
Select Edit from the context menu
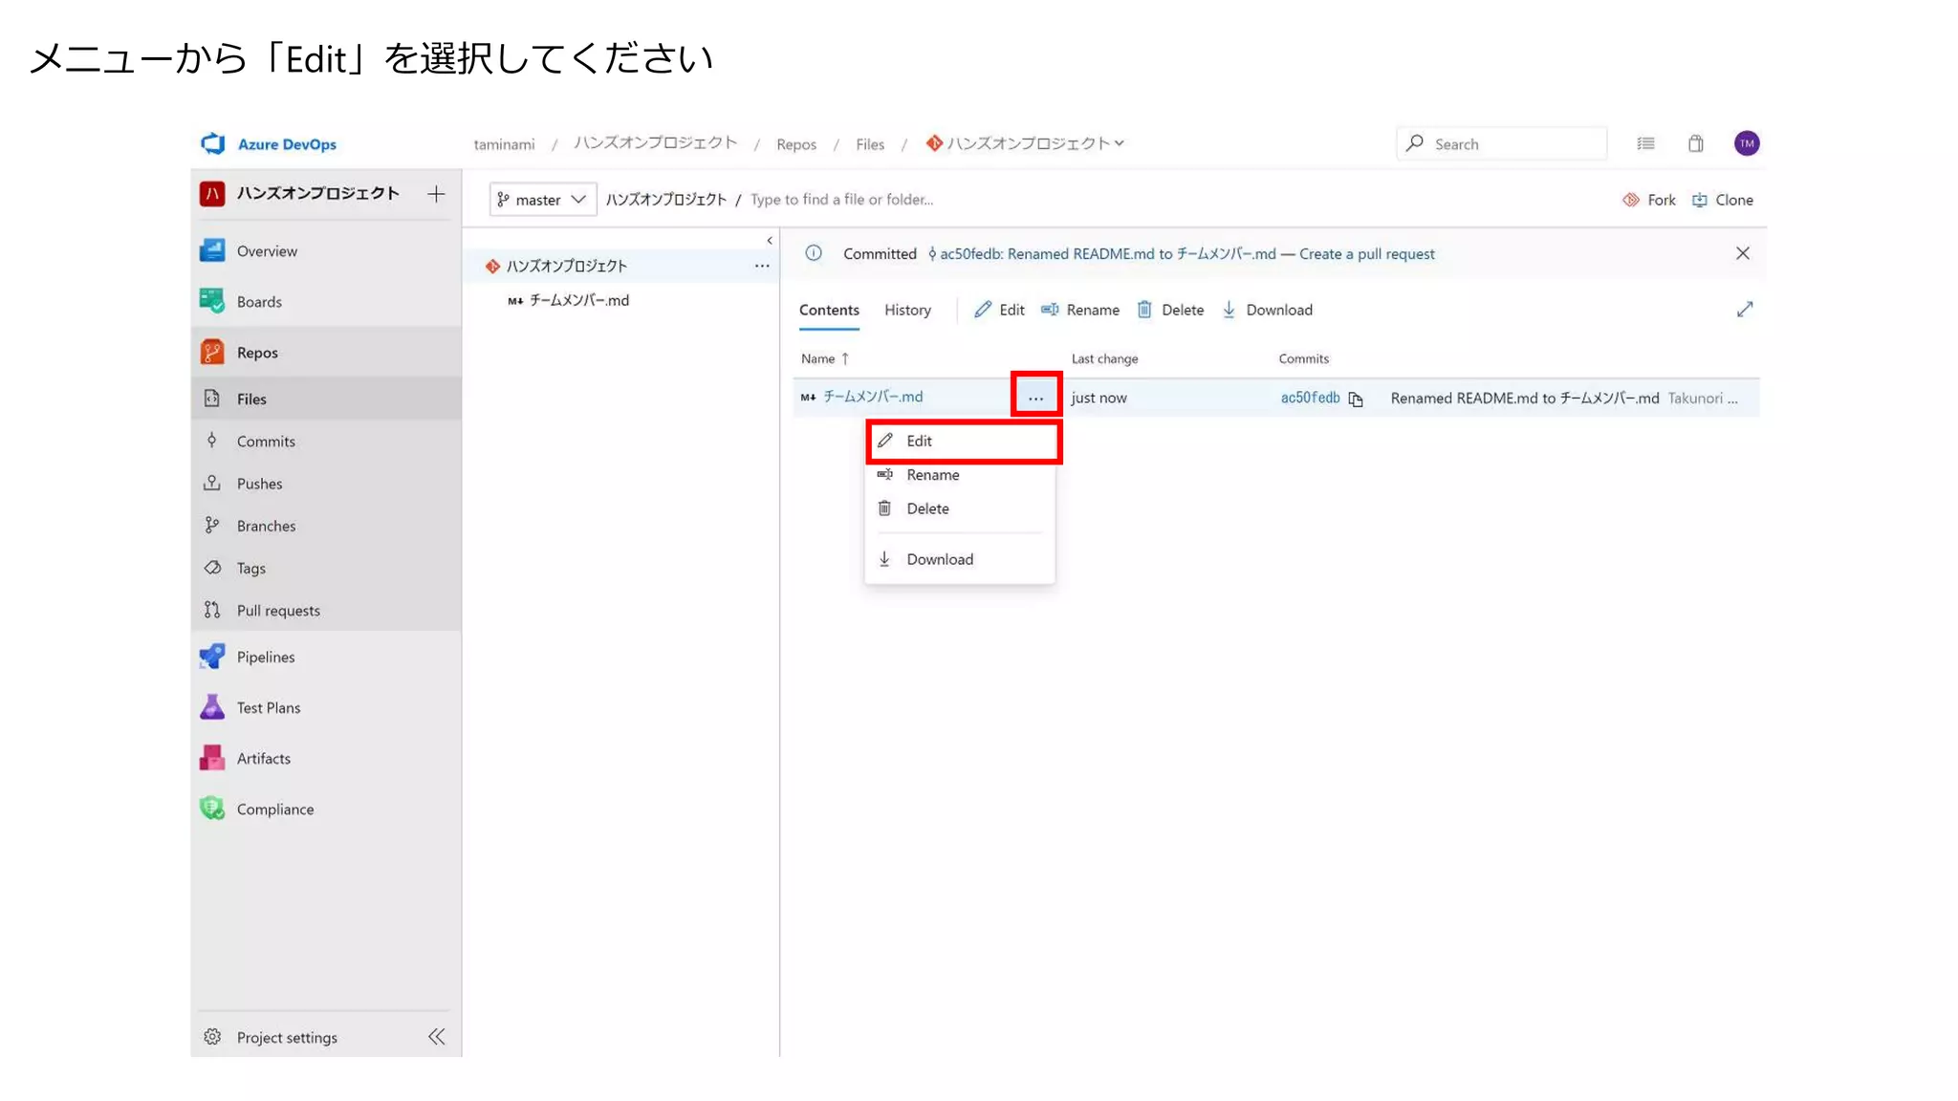point(963,441)
